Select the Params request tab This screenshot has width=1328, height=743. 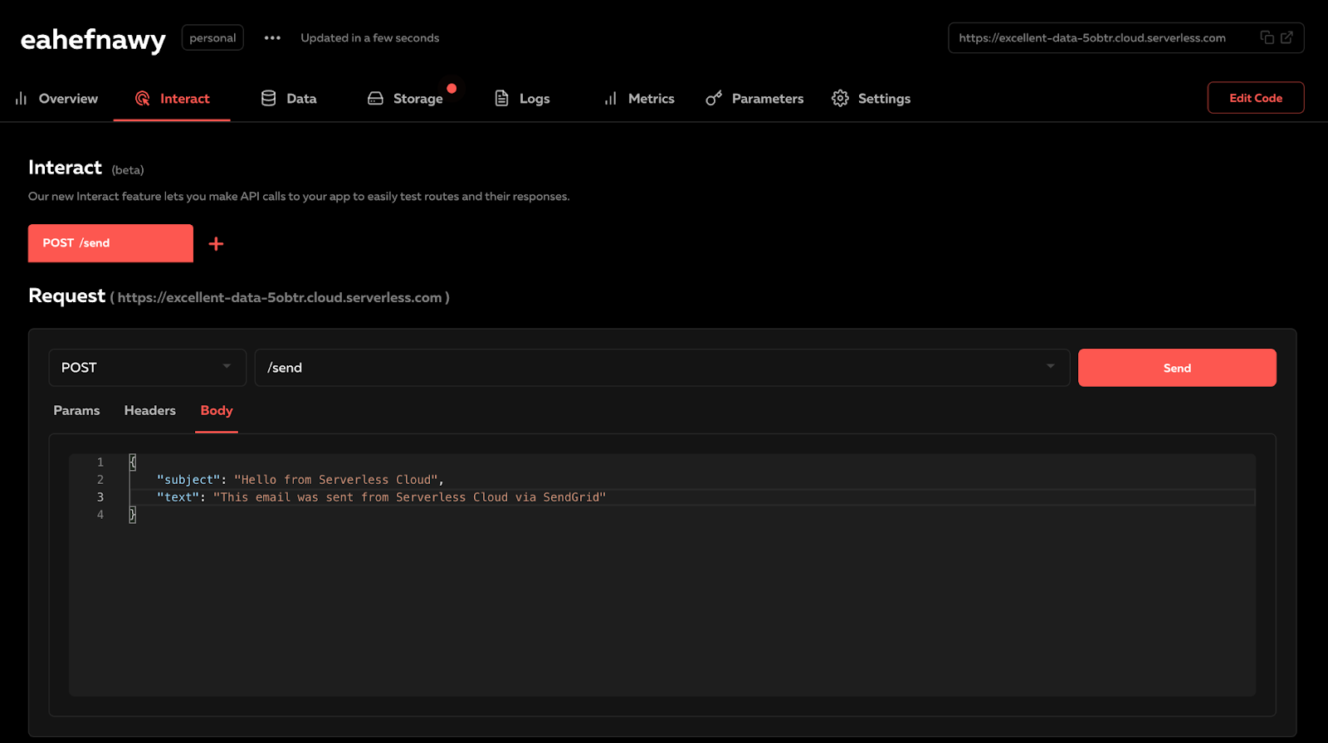tap(76, 411)
